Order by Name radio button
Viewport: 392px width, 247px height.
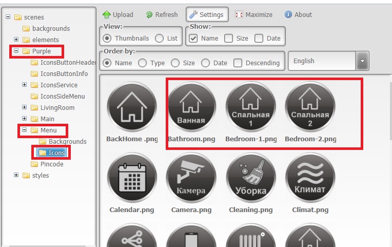pyautogui.click(x=107, y=63)
